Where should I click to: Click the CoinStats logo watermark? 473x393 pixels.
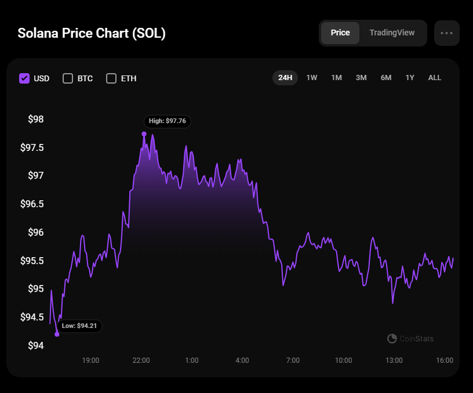click(410, 338)
